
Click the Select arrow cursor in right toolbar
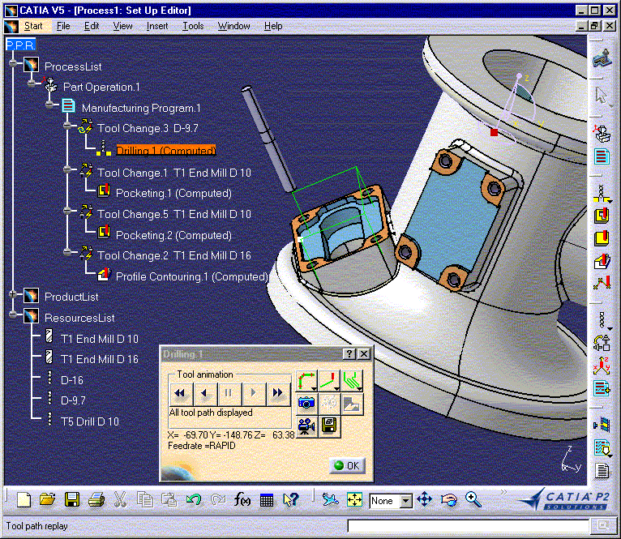click(x=602, y=96)
